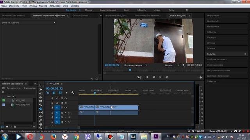The height and width of the screenshot is (140, 250).
Task: Open zoom level dropdown 'По размеру кадра'
Action: click(136, 65)
